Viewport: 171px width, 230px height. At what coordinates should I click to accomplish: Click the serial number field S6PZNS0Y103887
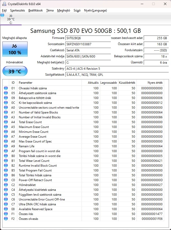point(88,44)
